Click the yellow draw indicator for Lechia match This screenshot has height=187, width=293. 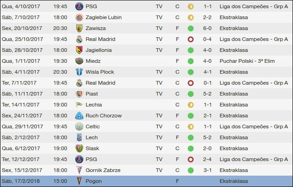pos(190,105)
